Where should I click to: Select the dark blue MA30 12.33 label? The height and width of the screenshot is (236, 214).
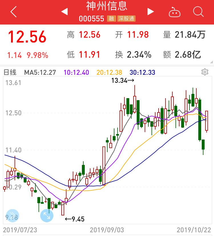pyautogui.click(x=142, y=72)
